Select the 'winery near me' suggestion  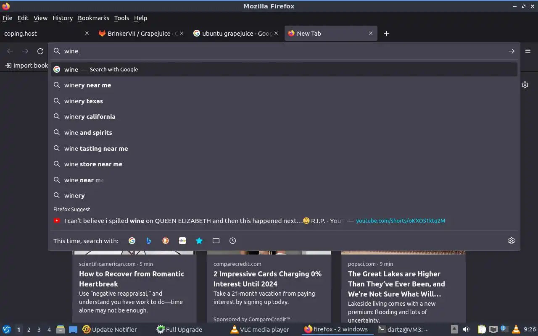click(x=284, y=85)
